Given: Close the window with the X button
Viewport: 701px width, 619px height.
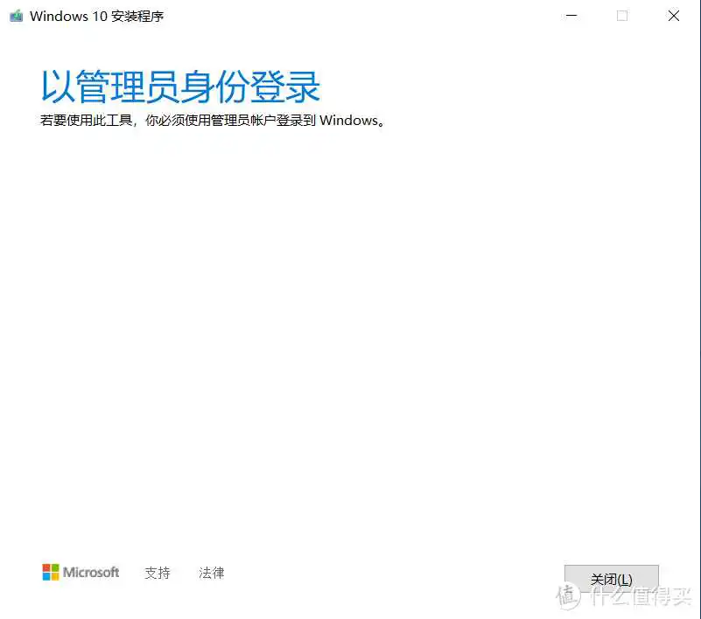Looking at the screenshot, I should pos(673,16).
